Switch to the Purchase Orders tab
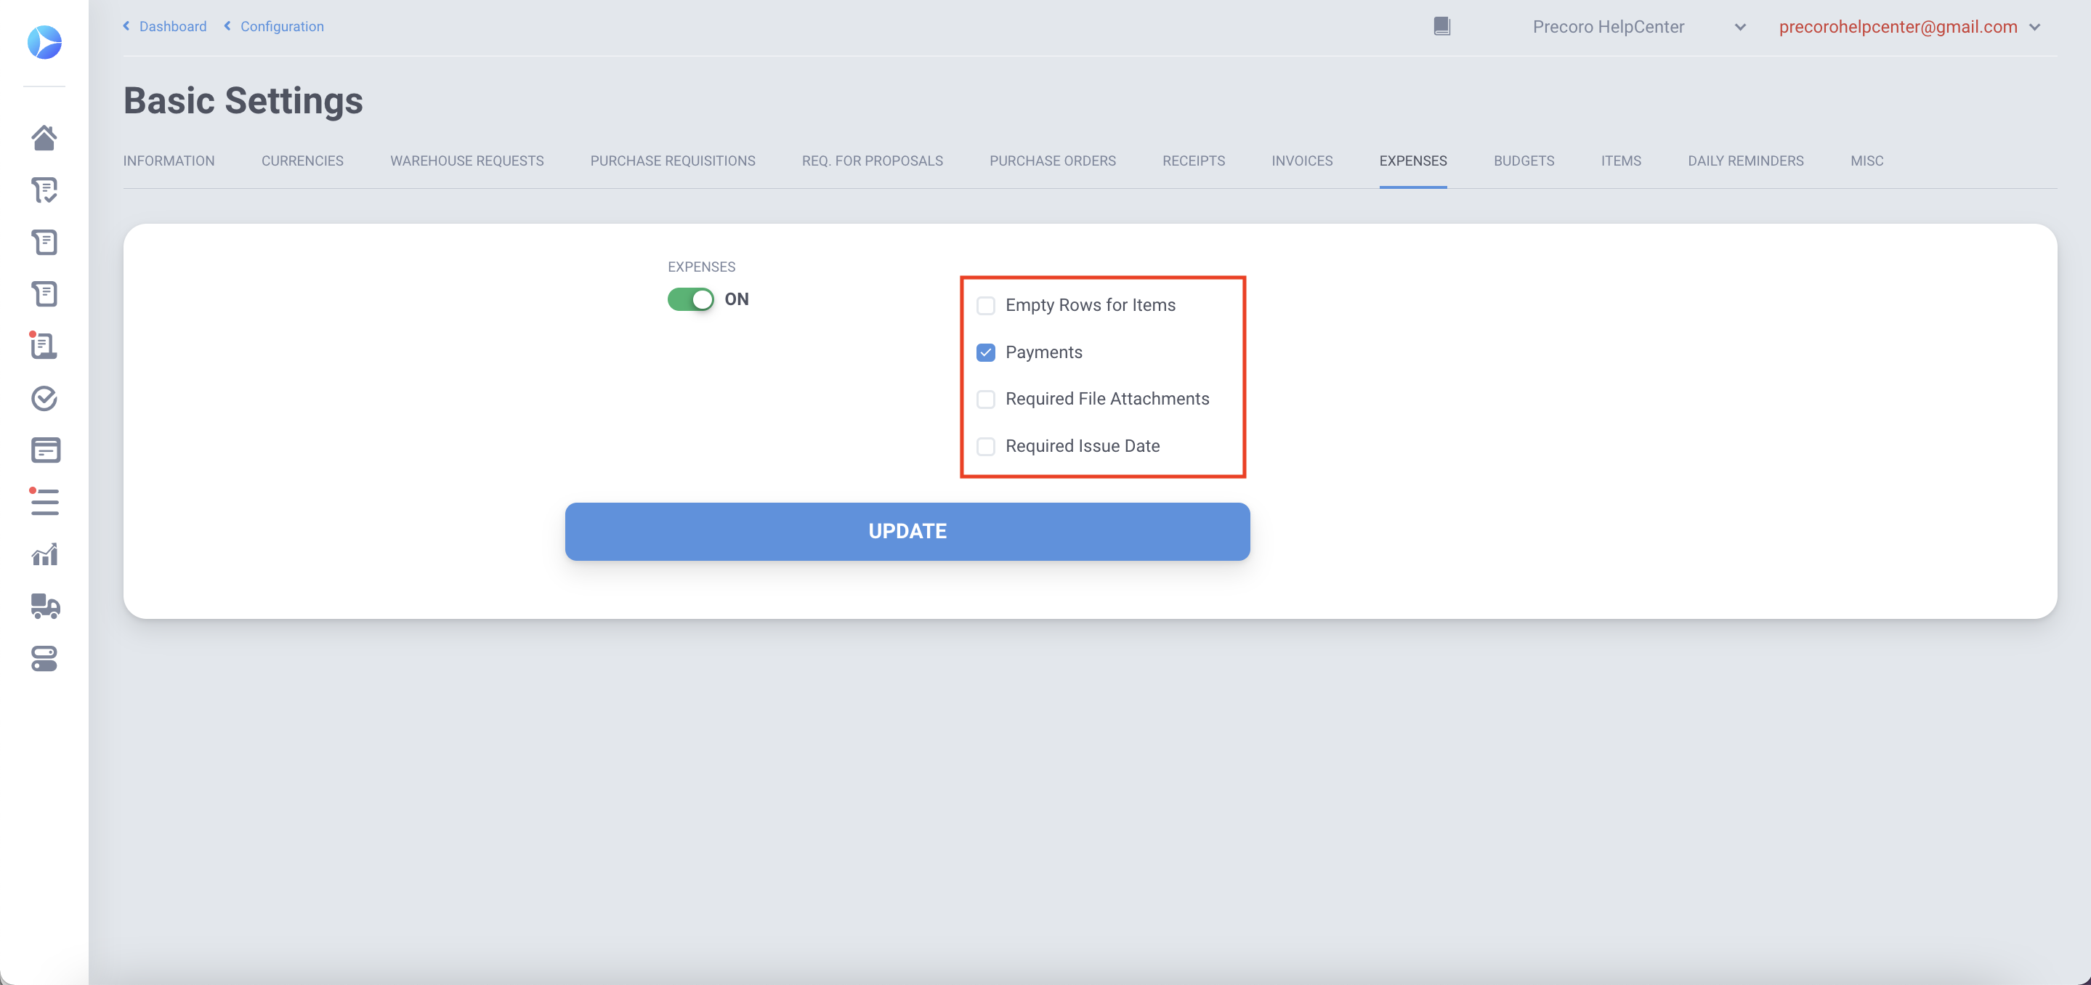This screenshot has height=985, width=2091. pos(1053,161)
